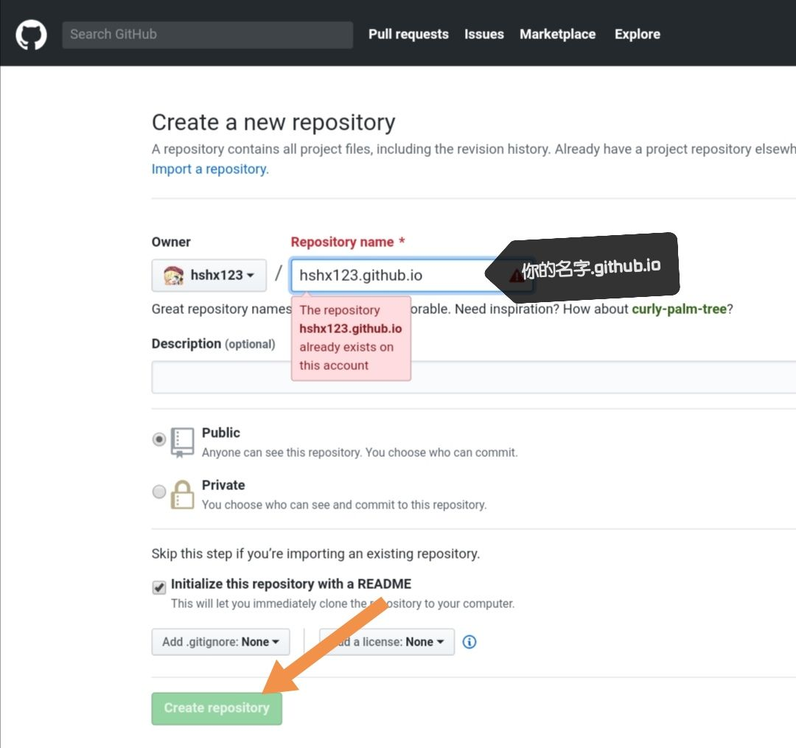Click the 'Create a new repository' heading
This screenshot has height=748, width=796.
273,123
